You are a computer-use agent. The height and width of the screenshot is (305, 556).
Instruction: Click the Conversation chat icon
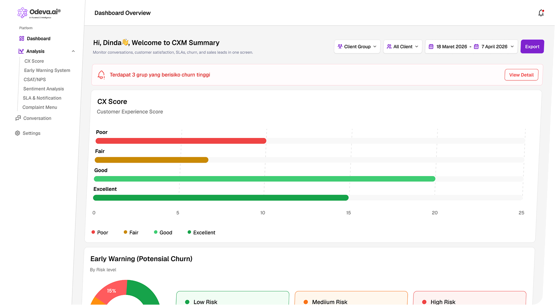tap(18, 118)
